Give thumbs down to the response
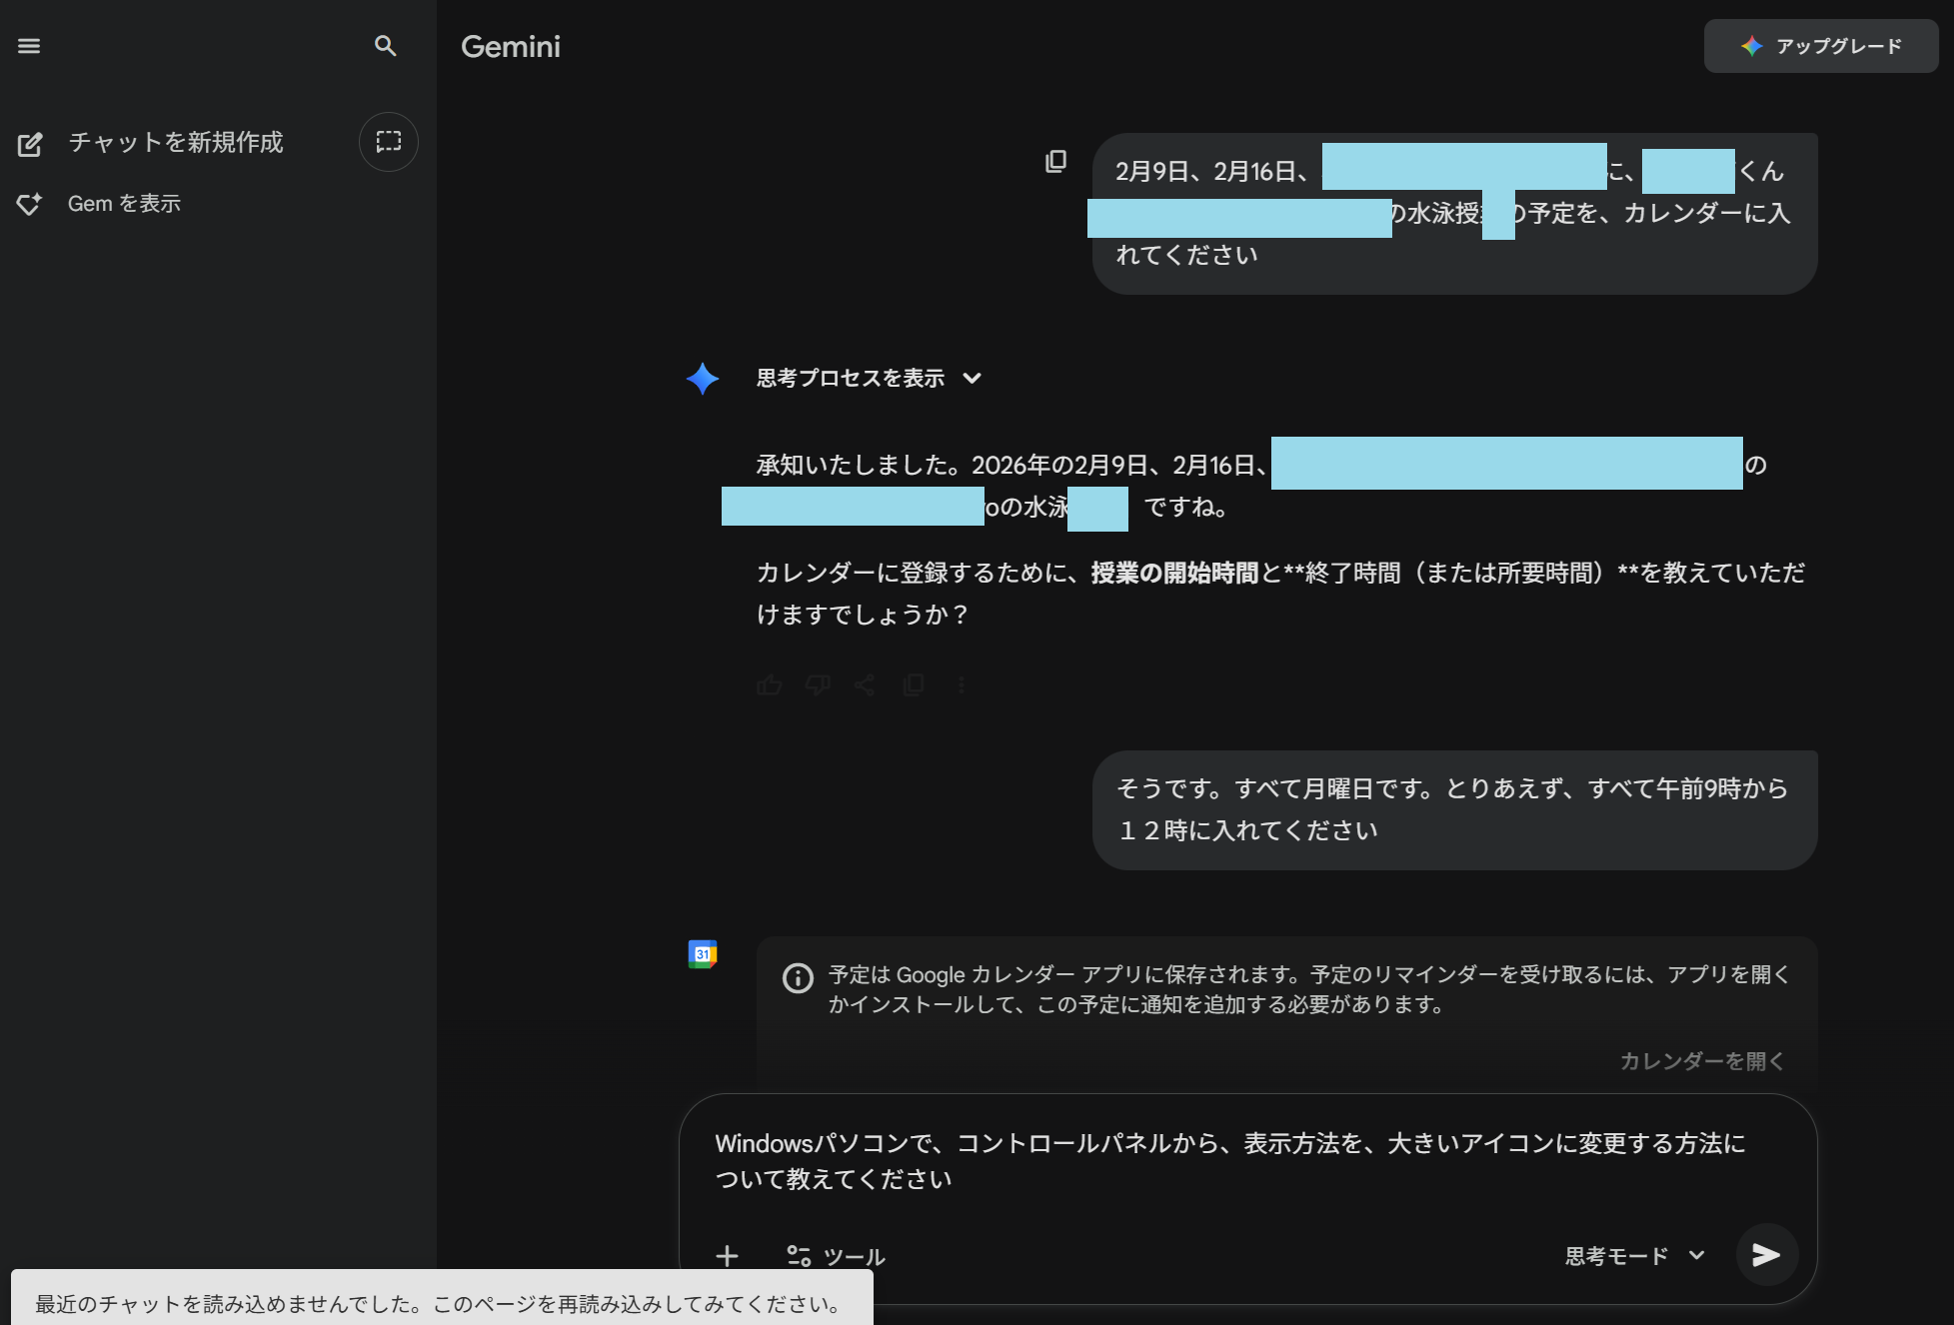This screenshot has height=1325, width=1954. [x=818, y=685]
